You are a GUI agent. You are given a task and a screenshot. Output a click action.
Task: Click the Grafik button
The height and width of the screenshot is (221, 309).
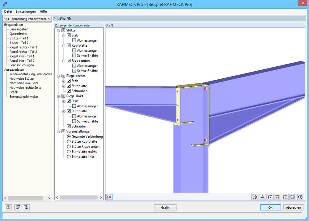click(165, 207)
